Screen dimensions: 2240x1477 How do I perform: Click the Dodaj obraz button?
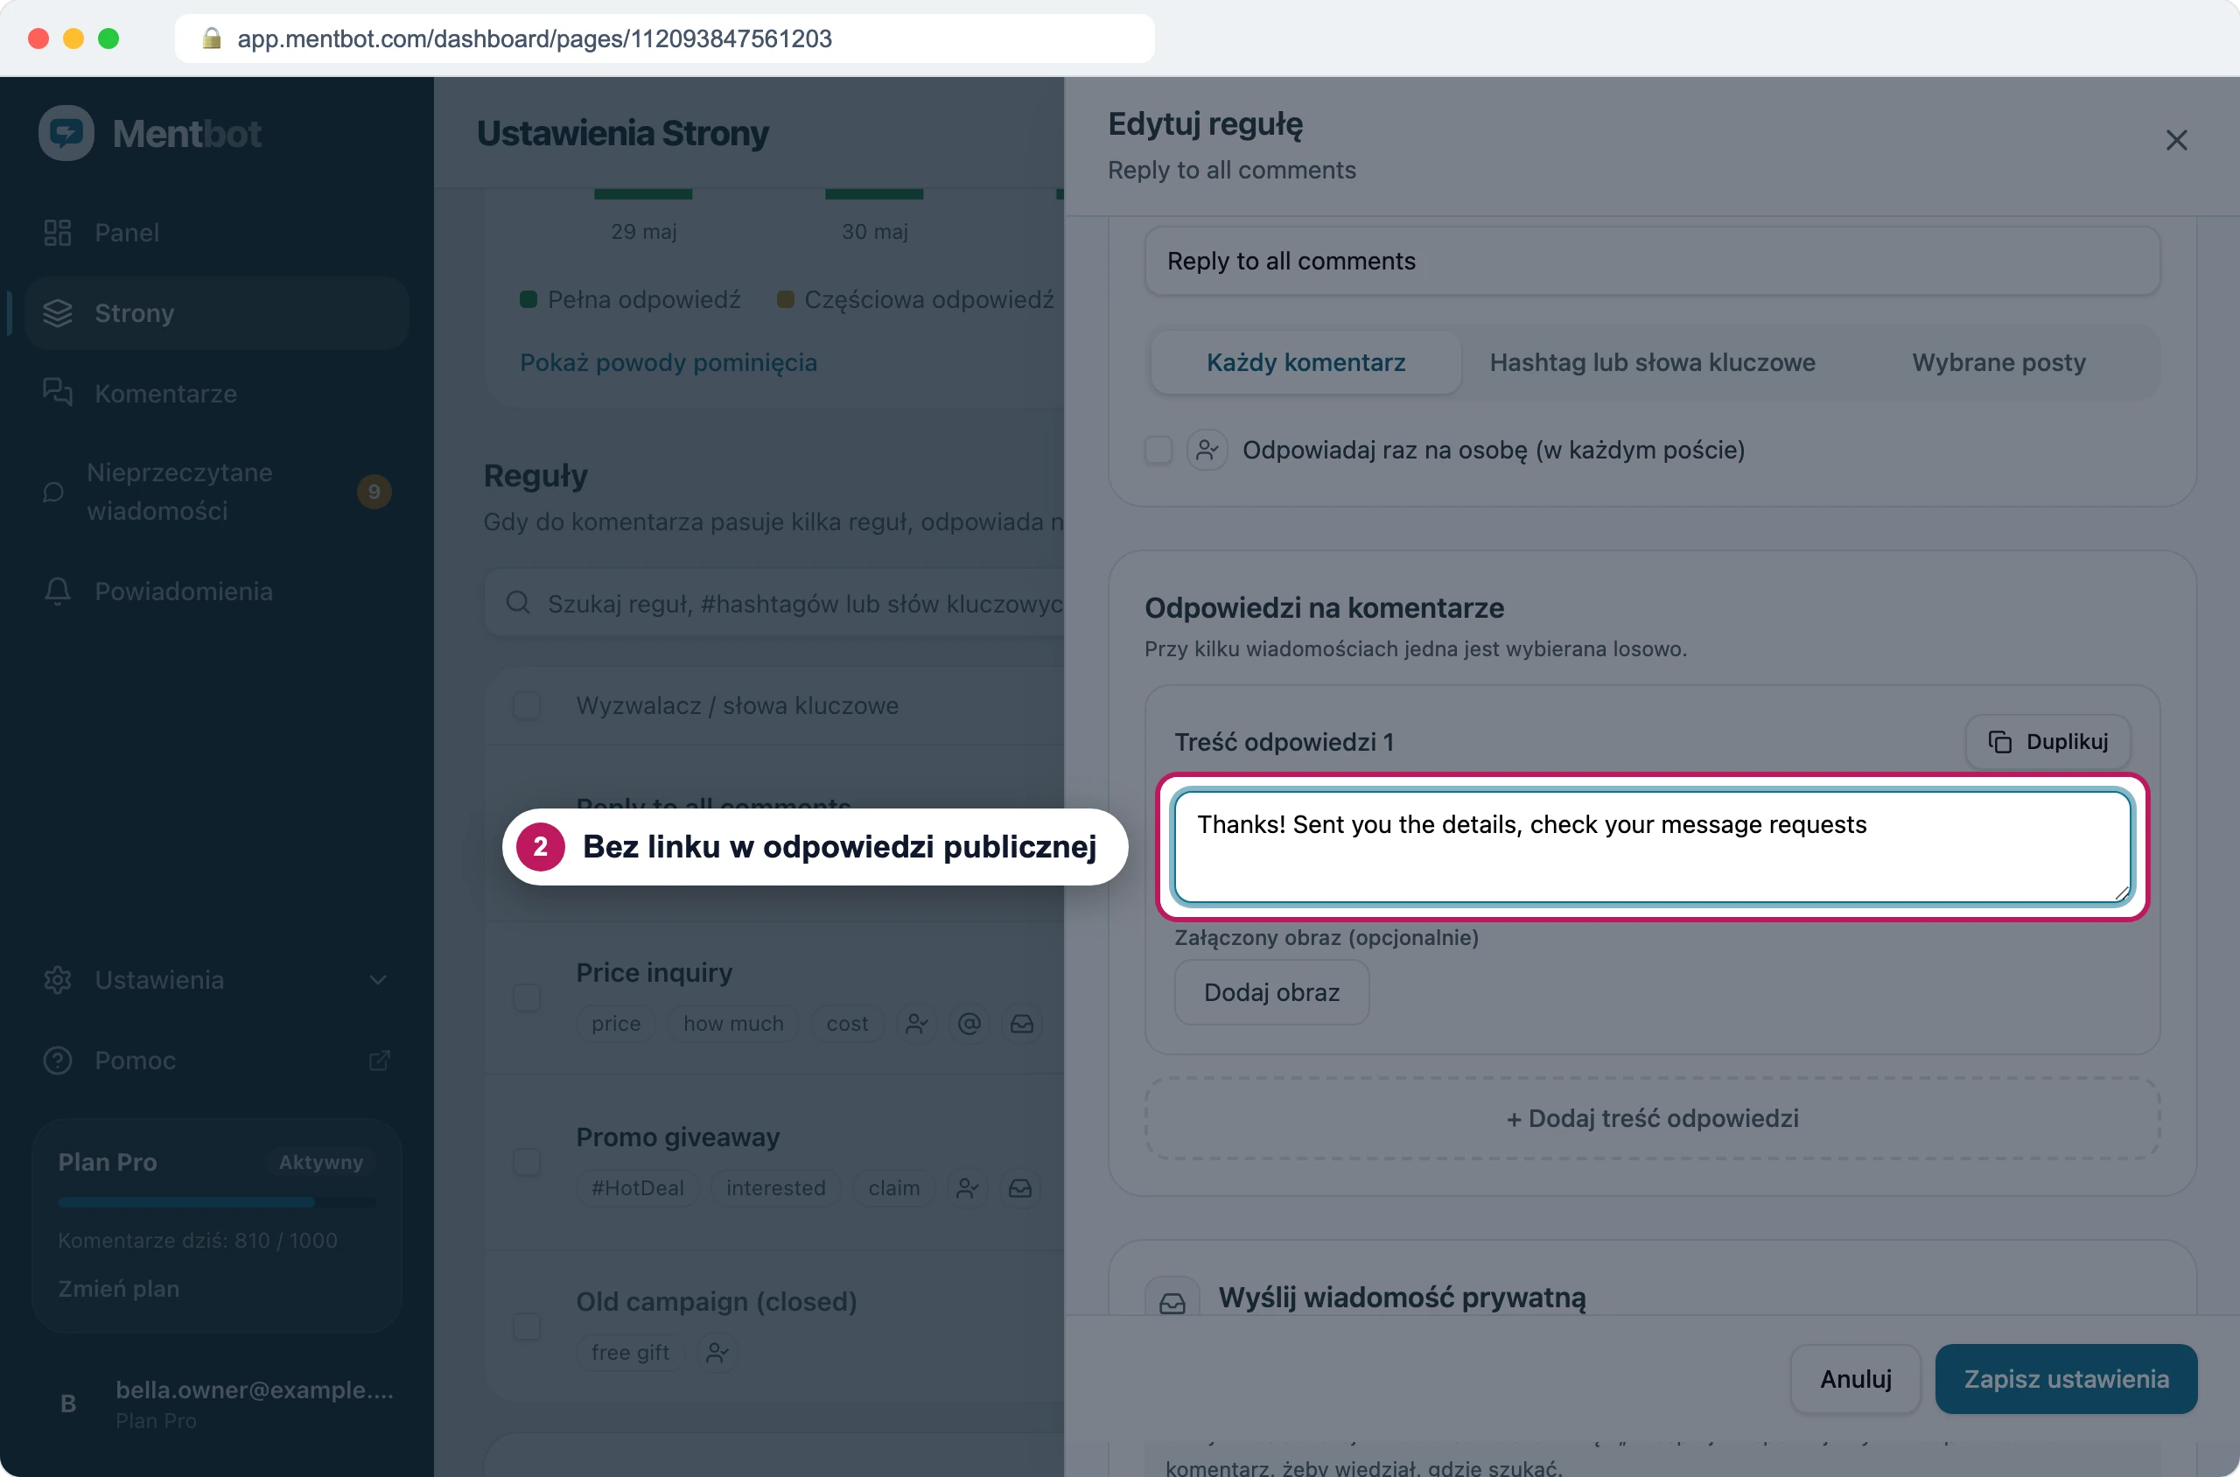[1271, 992]
